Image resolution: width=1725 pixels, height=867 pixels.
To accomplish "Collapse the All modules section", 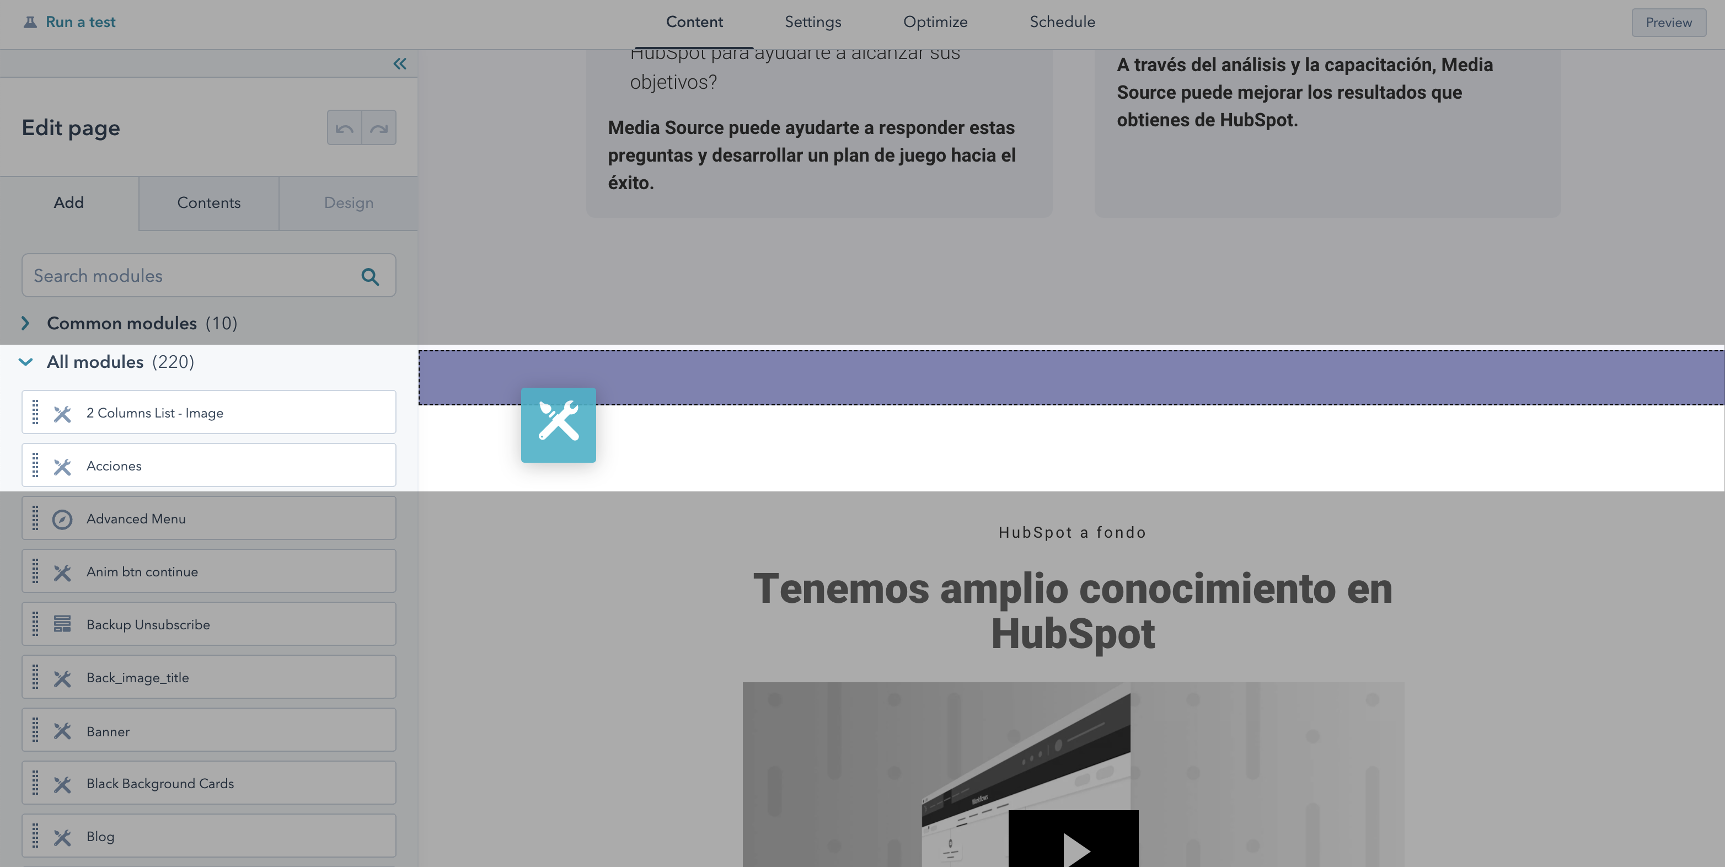I will coord(25,362).
